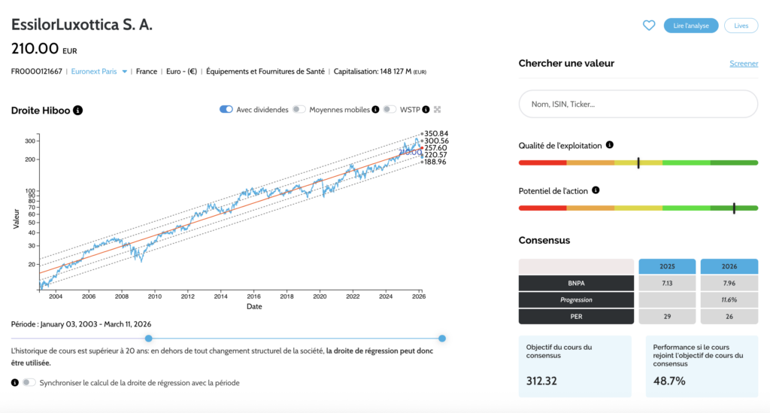Open the Euronext Paris exchange dropdown

coord(99,71)
